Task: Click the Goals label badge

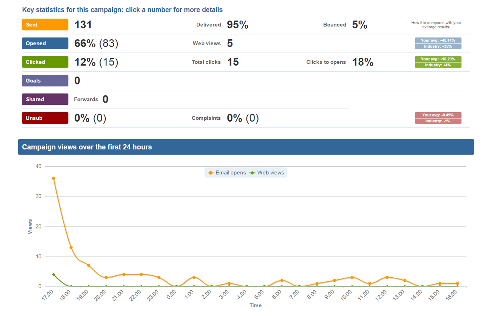Action: tap(45, 81)
